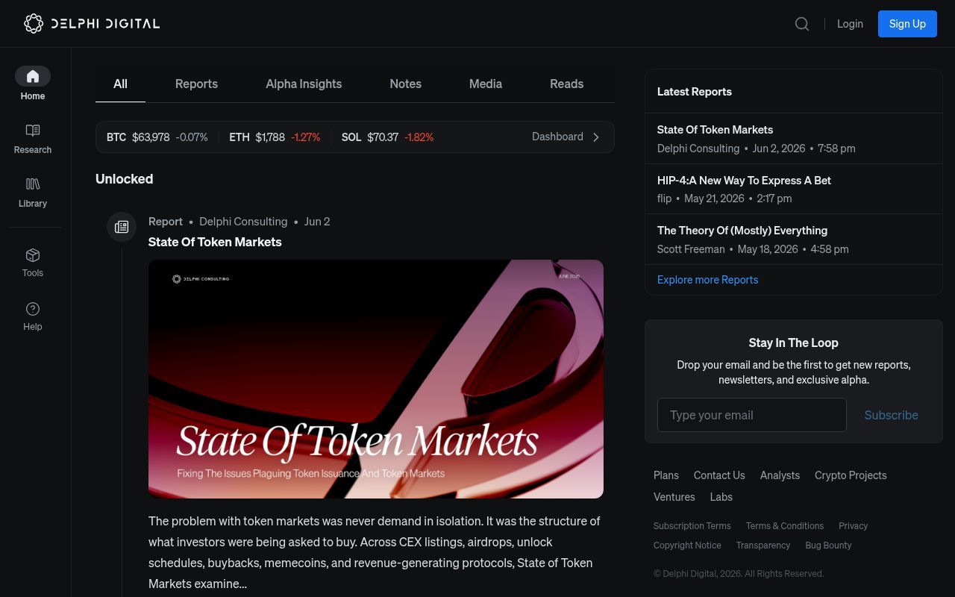Click the State Of Token Markets feed title
Screen dimensions: 955x597
(215, 242)
